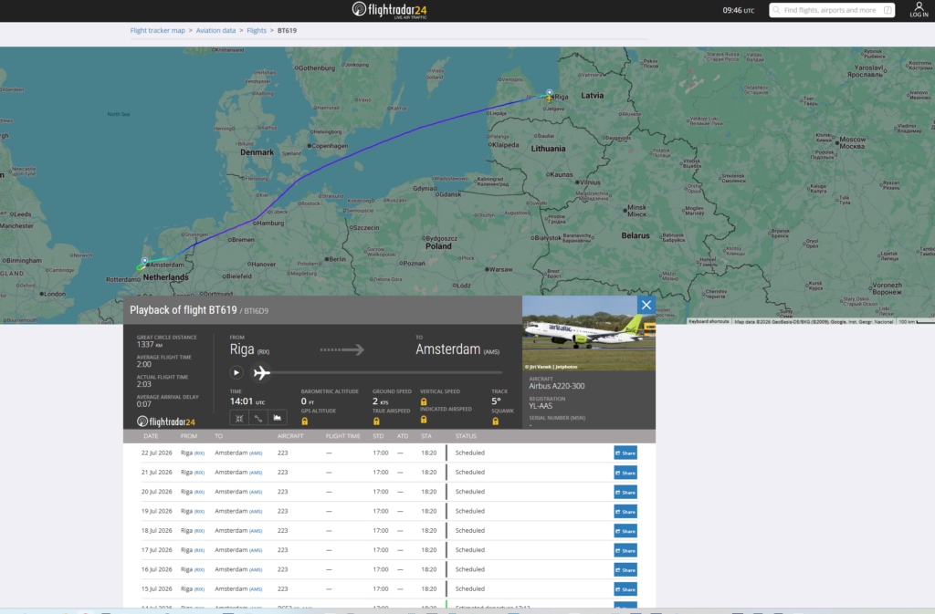Click the AIRCRAFT column header
This screenshot has height=614, width=935.
[x=290, y=436]
